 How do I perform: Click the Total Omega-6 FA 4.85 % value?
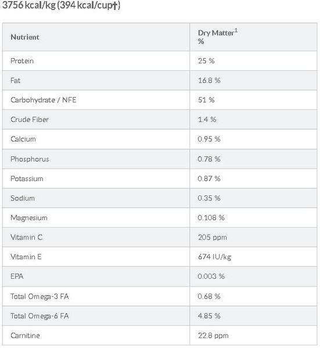click(209, 316)
